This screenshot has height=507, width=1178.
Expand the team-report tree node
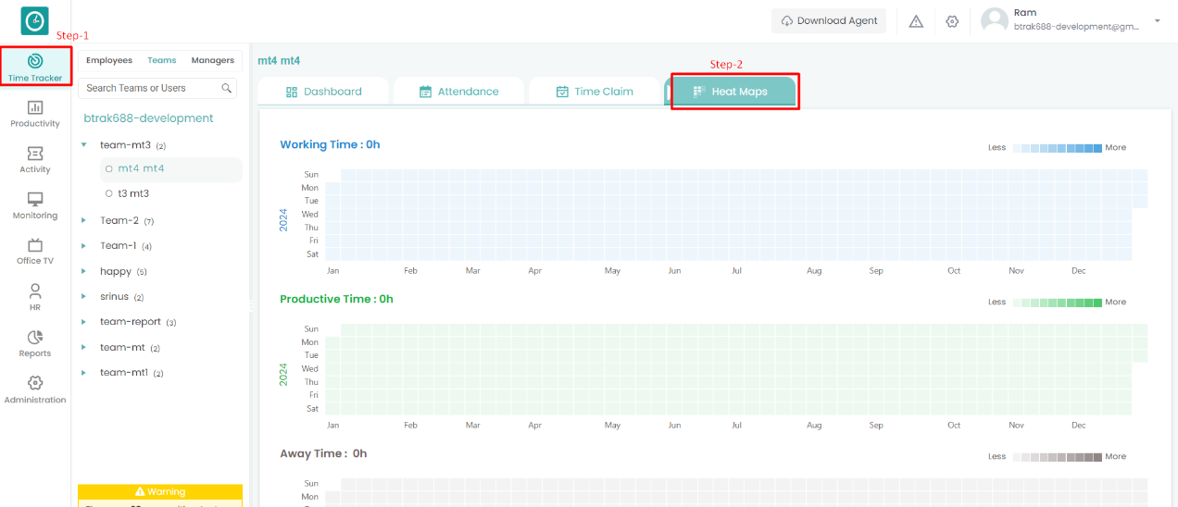click(x=84, y=322)
